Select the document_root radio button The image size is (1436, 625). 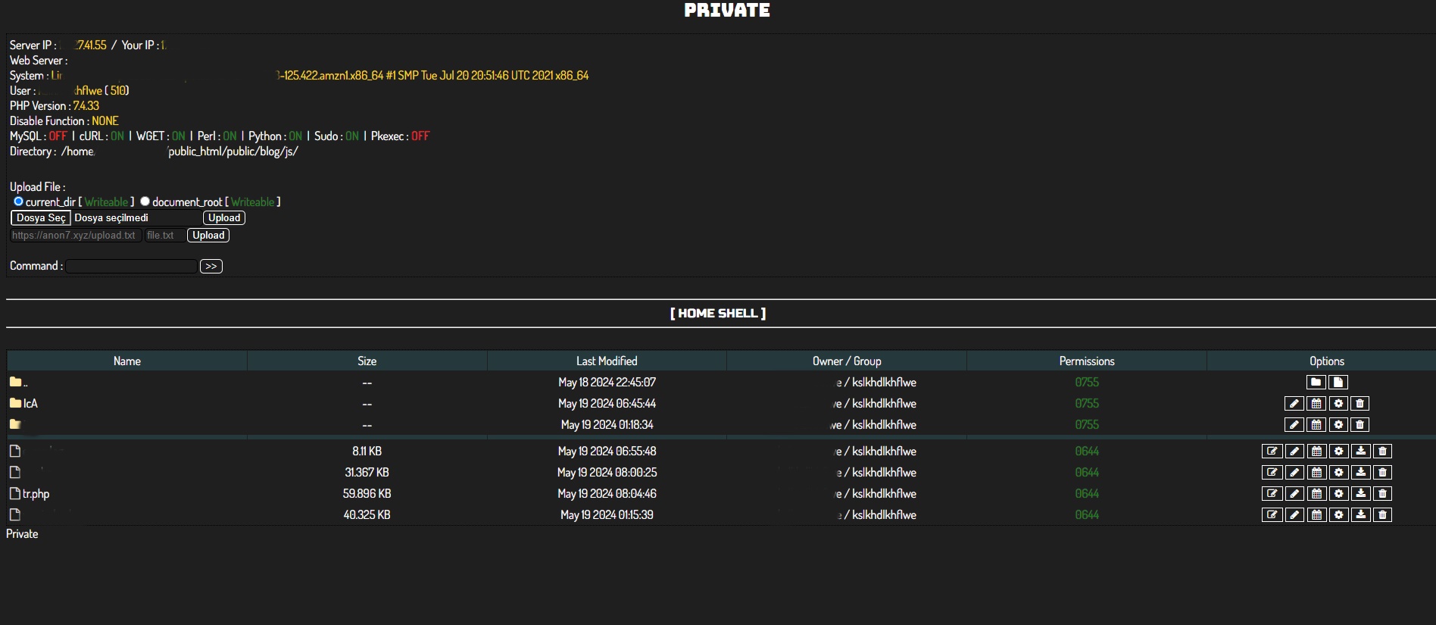coord(145,202)
